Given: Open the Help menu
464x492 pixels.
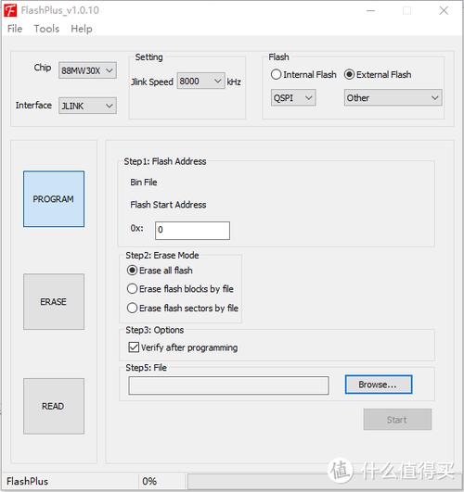Looking at the screenshot, I should [x=82, y=29].
